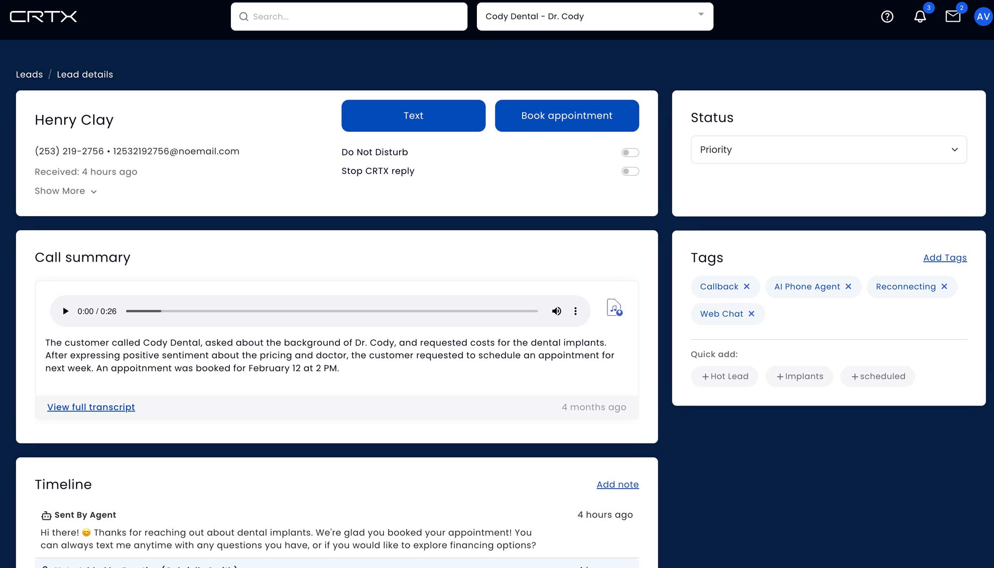Click the Search field

click(349, 17)
